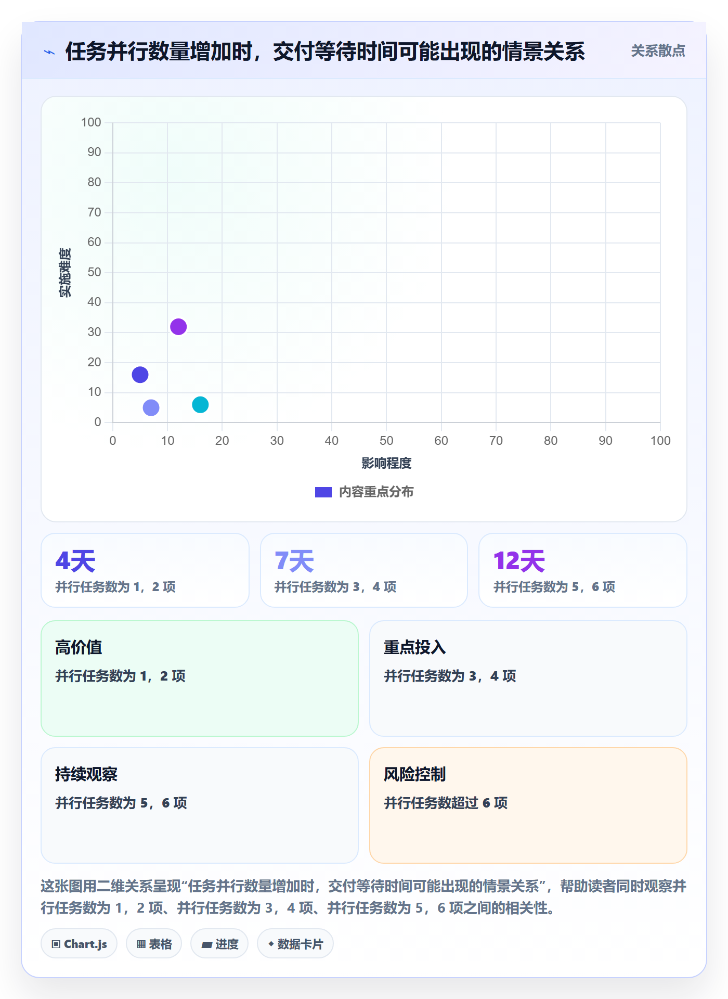Click the y-axis tick label 70
The image size is (728, 999).
[94, 212]
